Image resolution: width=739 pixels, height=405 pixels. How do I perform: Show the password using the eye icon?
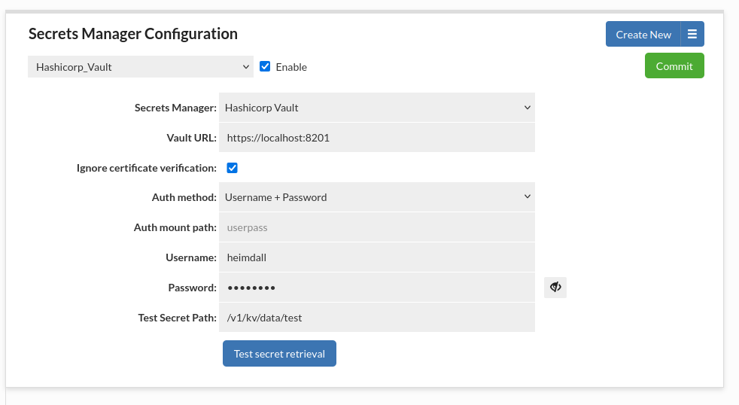(x=555, y=288)
